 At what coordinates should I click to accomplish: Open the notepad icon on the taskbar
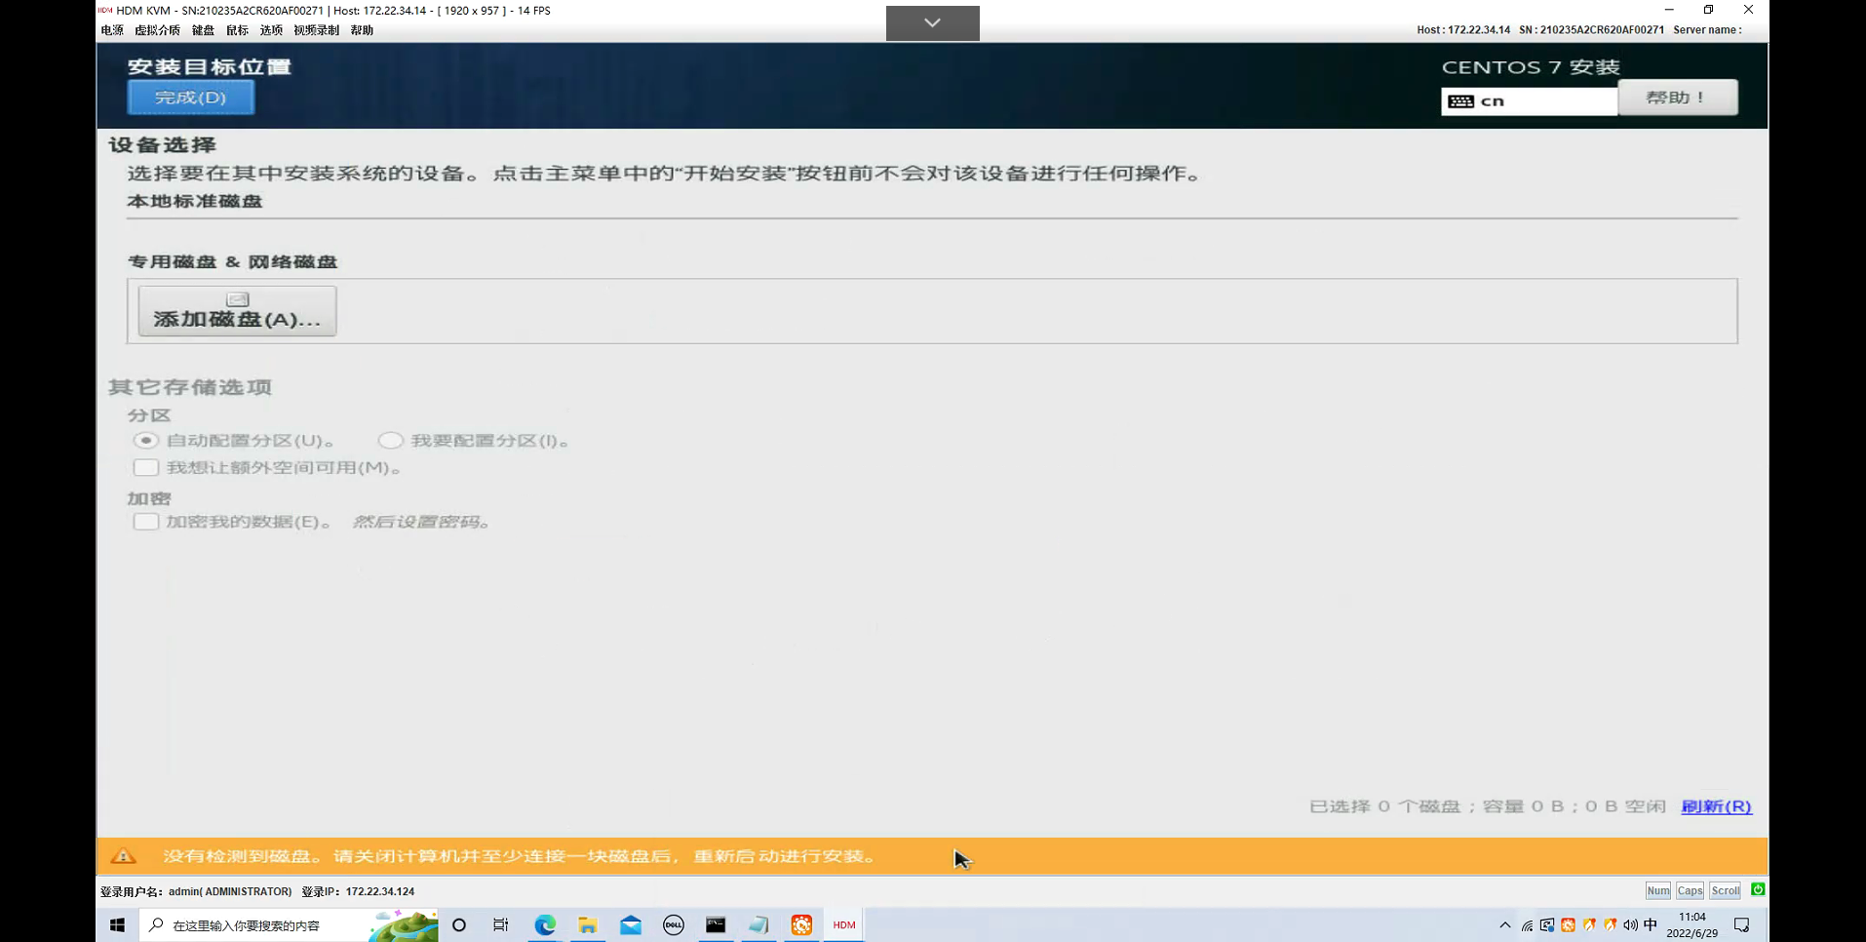click(x=759, y=925)
